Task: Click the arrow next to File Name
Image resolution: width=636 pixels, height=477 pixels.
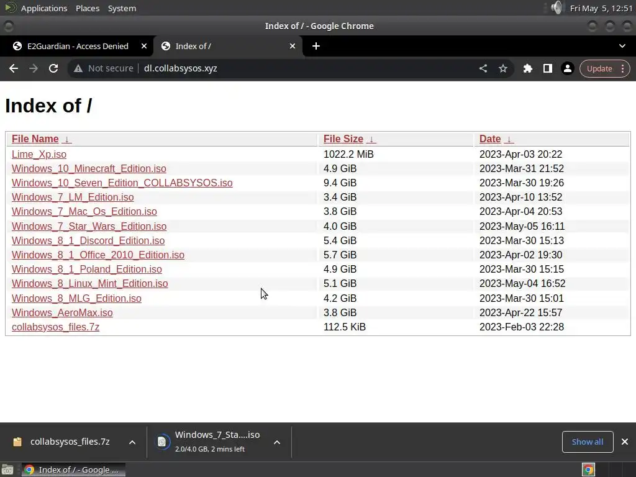Action: (x=66, y=139)
